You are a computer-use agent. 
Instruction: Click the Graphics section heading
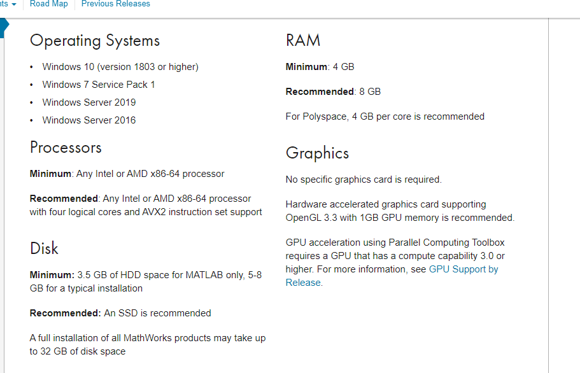317,153
